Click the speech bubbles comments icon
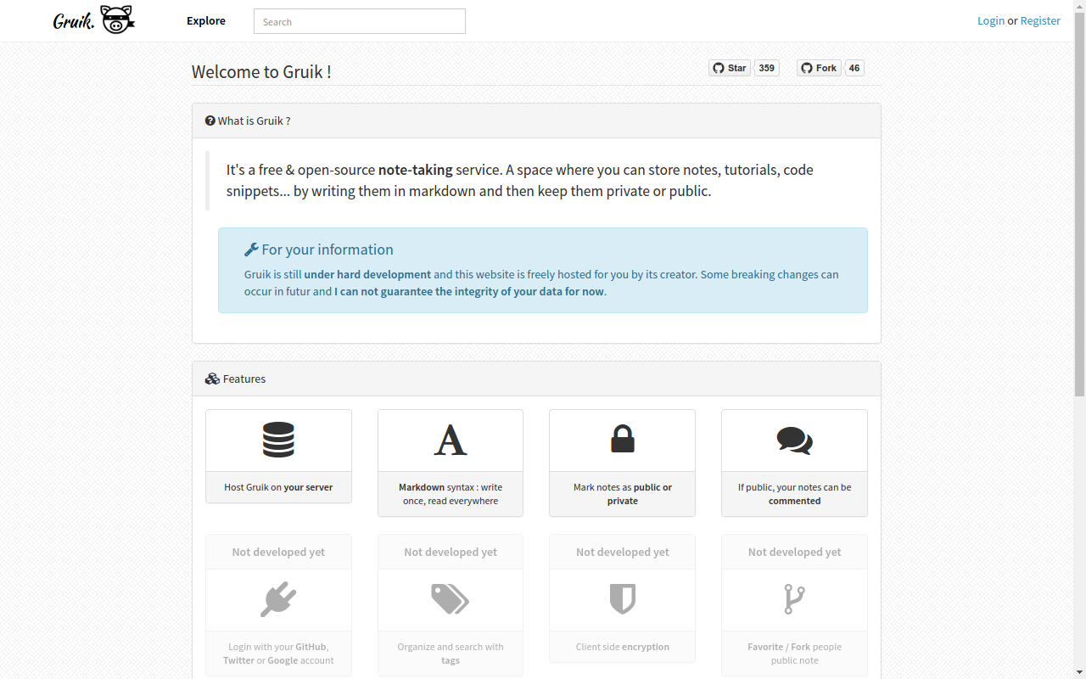Image resolution: width=1086 pixels, height=679 pixels. click(x=794, y=440)
